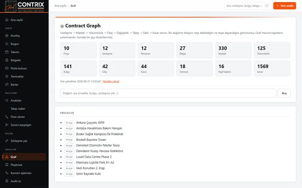Viewport: 302px width, 188px height.
Task: Click the Ara search button
Action: [284, 93]
